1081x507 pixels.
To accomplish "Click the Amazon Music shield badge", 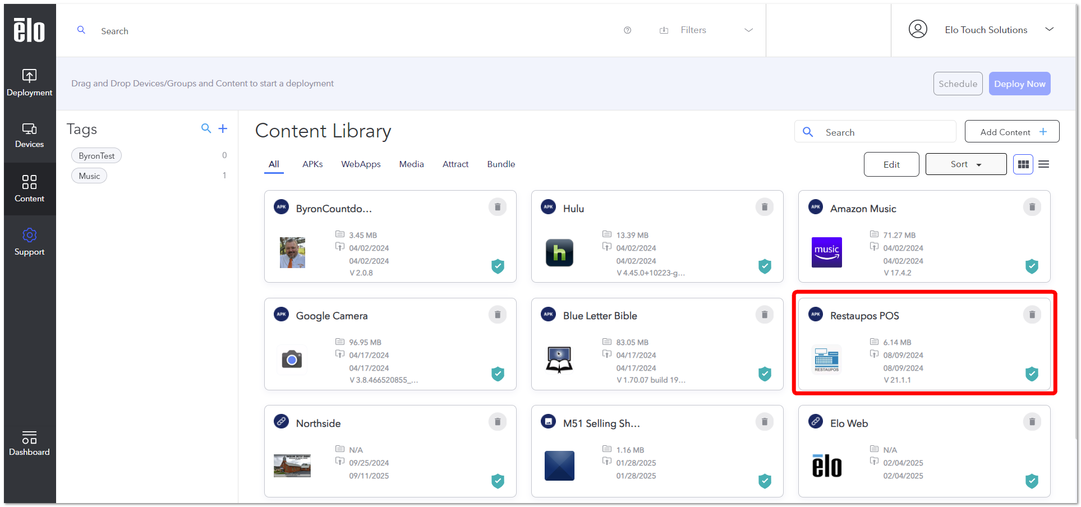I will [1032, 266].
